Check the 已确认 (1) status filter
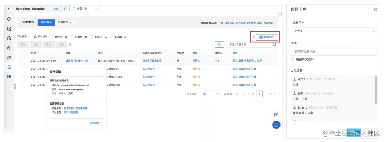385x142 pixels. point(71,37)
